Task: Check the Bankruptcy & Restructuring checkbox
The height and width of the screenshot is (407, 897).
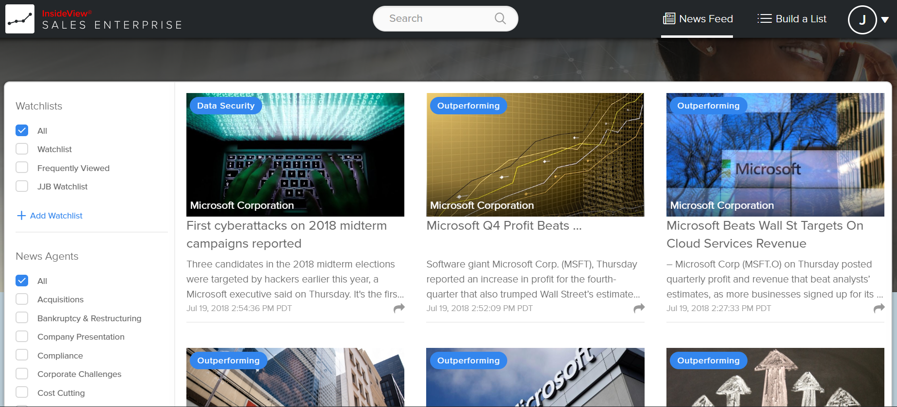Action: 22,318
